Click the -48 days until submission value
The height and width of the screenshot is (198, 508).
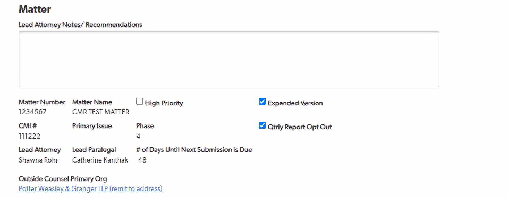(x=141, y=160)
